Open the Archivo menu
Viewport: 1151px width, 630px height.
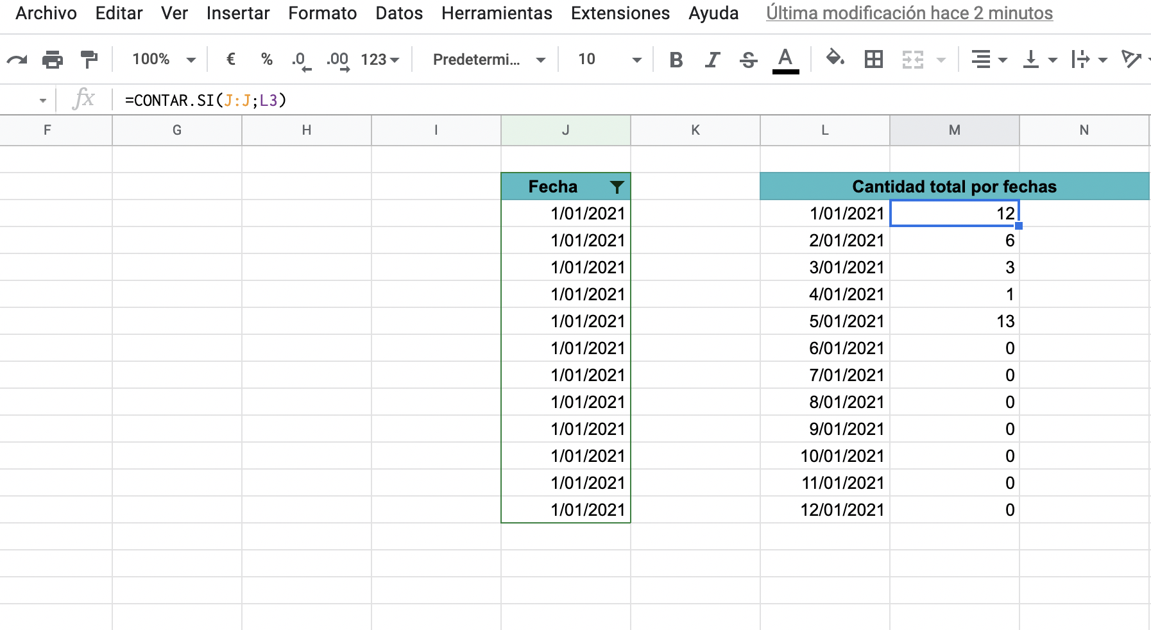click(46, 13)
